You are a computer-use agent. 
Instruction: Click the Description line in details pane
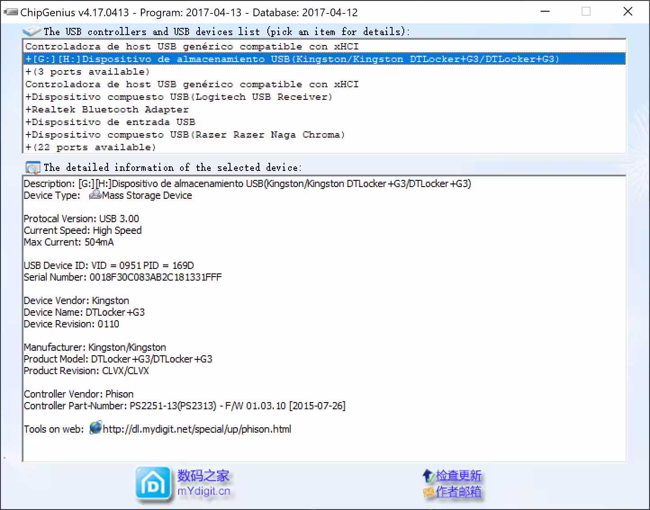tap(248, 183)
